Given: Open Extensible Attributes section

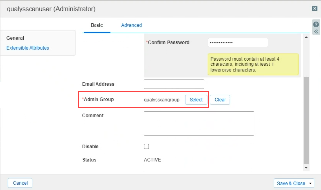Looking at the screenshot, I should [x=28, y=48].
